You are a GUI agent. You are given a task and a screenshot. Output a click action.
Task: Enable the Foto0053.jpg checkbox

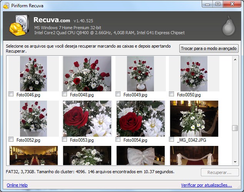(64, 139)
